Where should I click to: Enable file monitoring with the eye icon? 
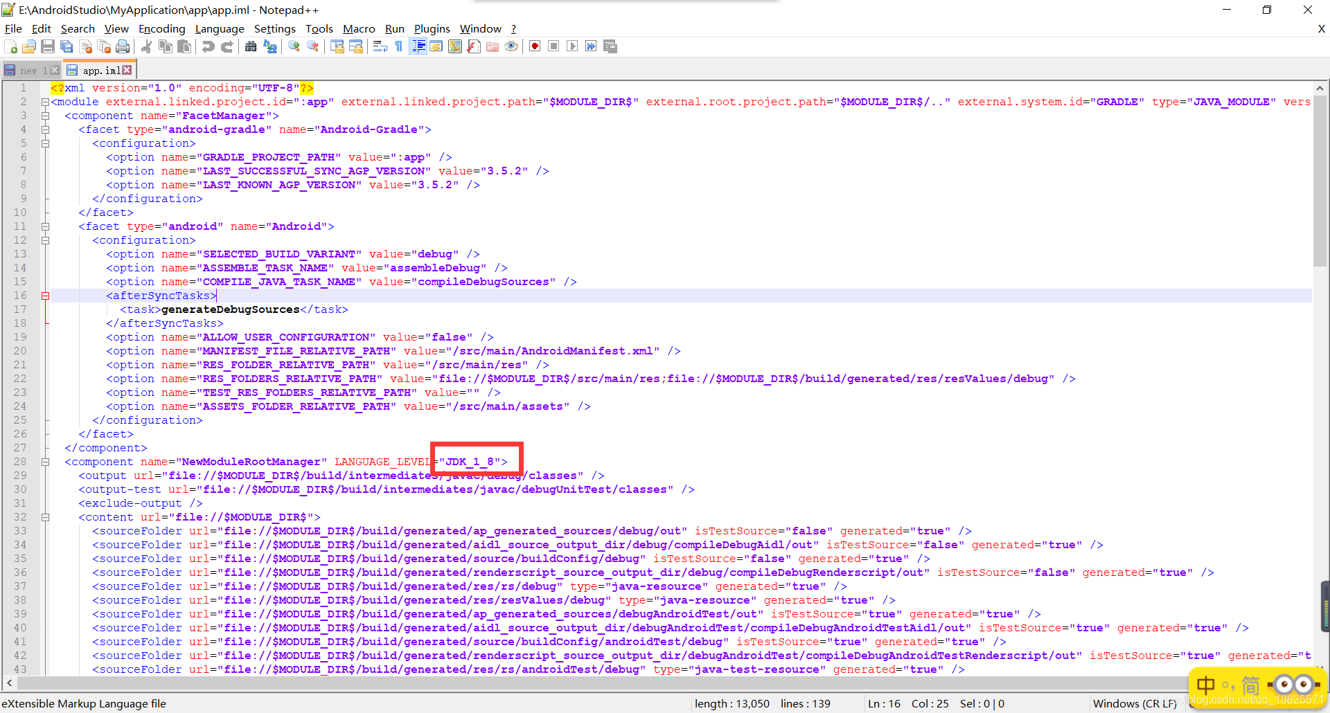511,46
